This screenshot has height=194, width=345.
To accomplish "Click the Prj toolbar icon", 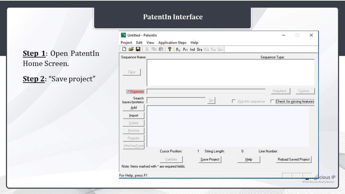I will (x=178, y=50).
